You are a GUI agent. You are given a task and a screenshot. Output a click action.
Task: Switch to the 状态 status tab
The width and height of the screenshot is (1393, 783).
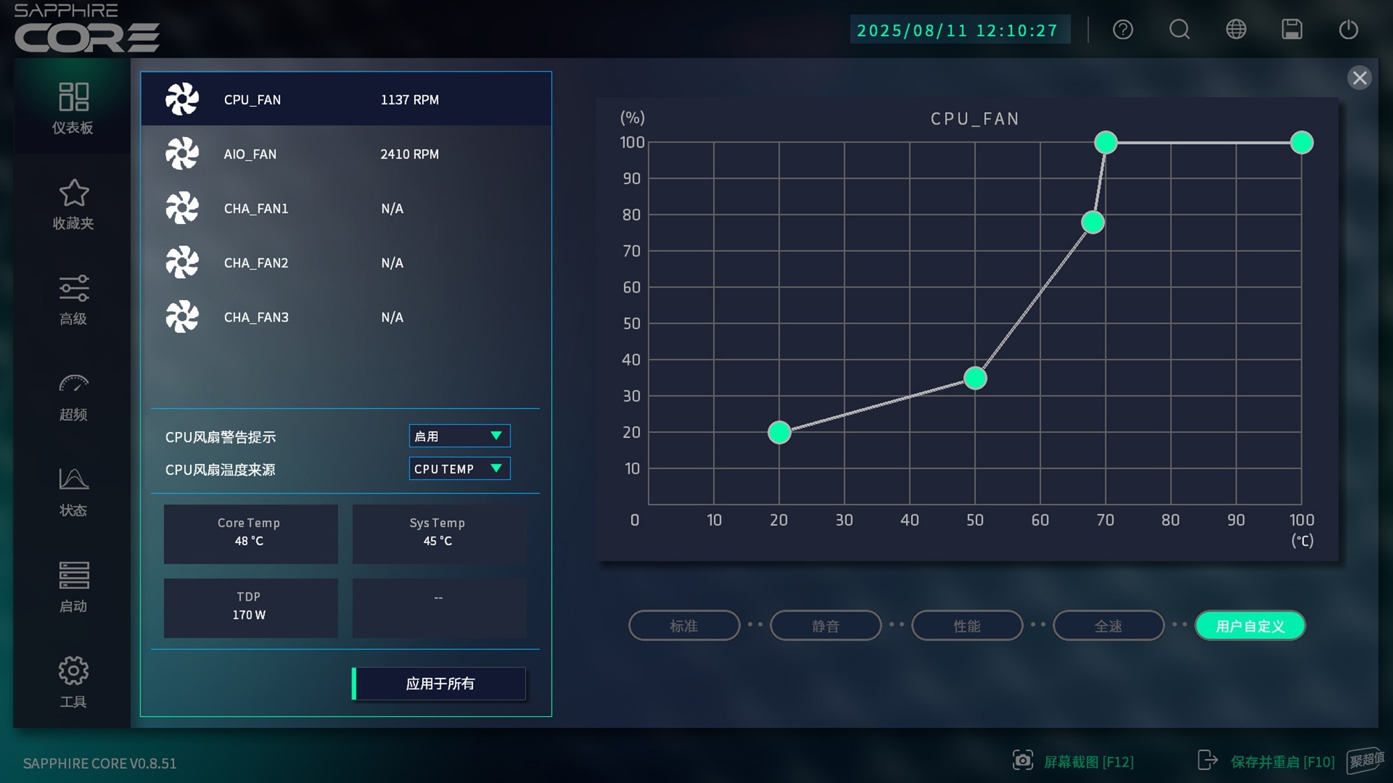tap(73, 491)
